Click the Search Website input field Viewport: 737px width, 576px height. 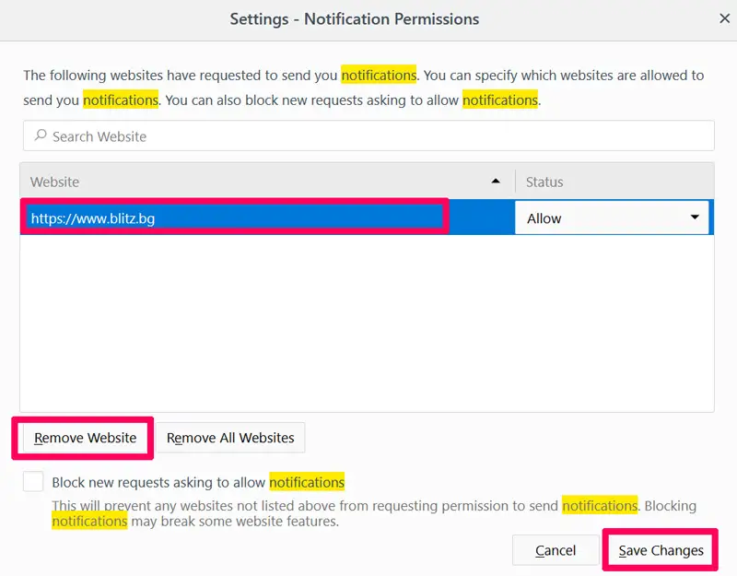click(x=368, y=135)
